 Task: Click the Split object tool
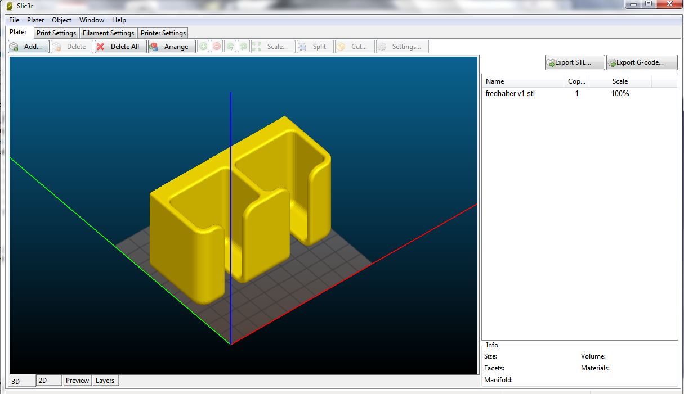[314, 47]
